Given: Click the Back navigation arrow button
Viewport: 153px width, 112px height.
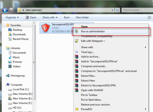Looking at the screenshot, I should pyautogui.click(x=5, y=10).
